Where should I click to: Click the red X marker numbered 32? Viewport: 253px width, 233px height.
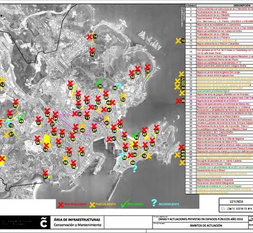point(148,67)
